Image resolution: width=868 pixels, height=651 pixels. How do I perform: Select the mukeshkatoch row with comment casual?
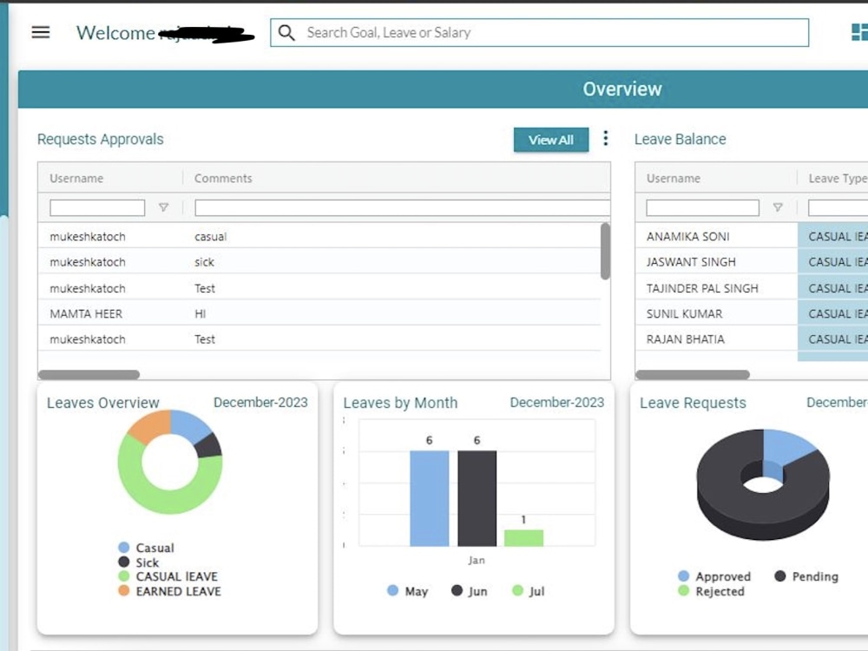319,236
